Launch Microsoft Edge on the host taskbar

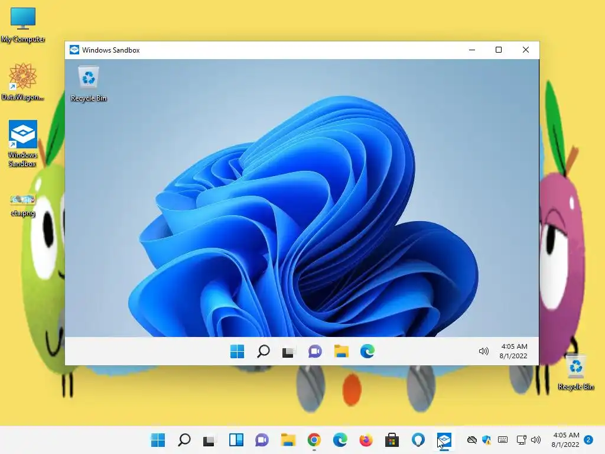[x=340, y=440]
